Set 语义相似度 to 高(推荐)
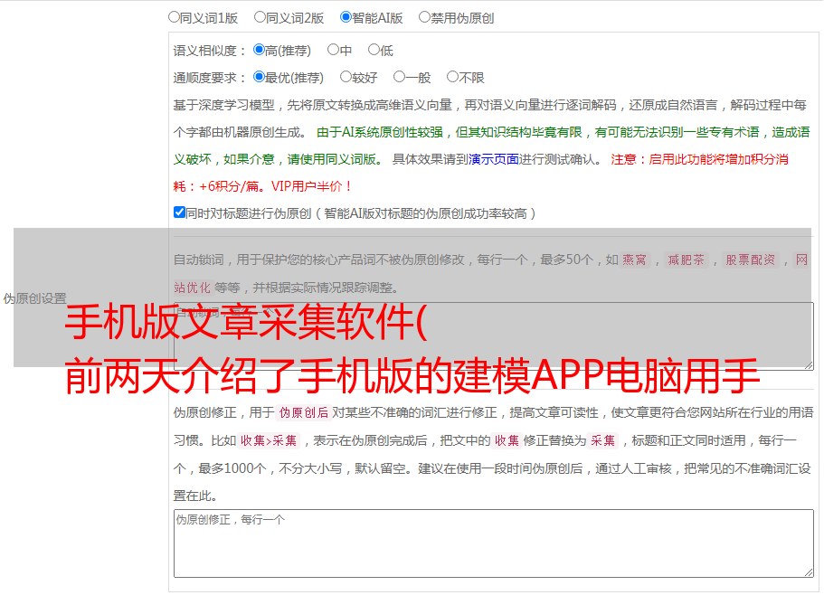This screenshot has height=595, width=824. click(259, 50)
